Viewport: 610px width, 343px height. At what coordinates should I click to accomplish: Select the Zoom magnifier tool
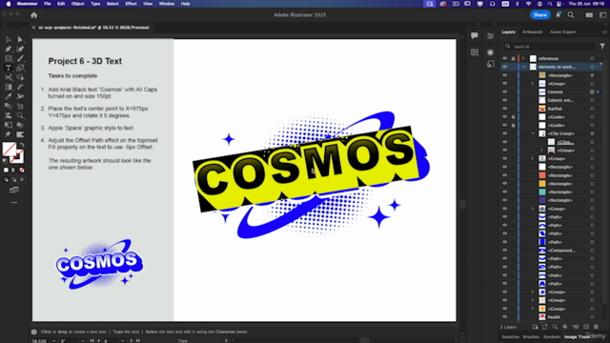(20, 115)
